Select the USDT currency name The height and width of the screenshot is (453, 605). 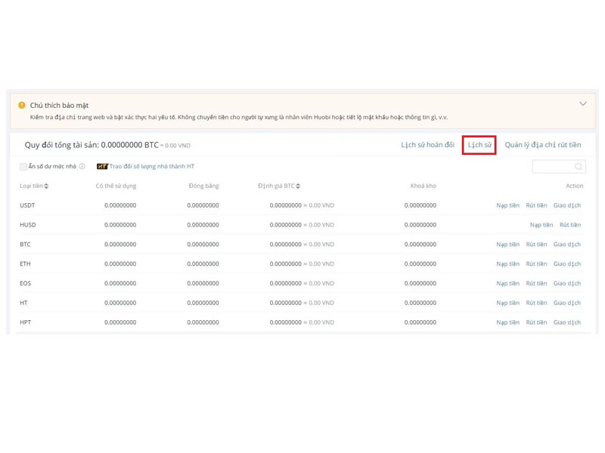(x=27, y=205)
